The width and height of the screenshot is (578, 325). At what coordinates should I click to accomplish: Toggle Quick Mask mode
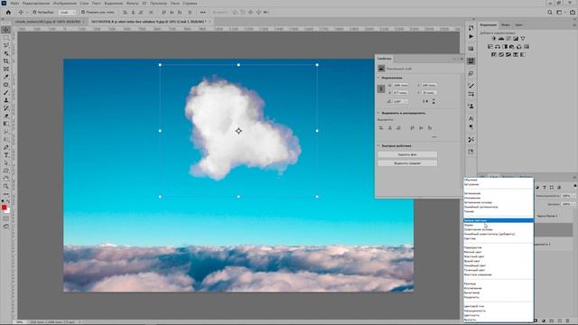pos(6,218)
